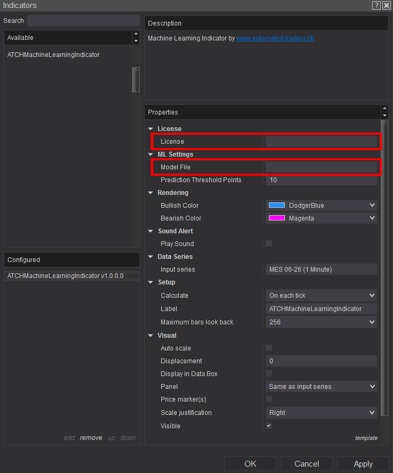Click the Available list scroll-up arrow
Image resolution: width=393 pixels, height=473 pixels.
[x=136, y=35]
